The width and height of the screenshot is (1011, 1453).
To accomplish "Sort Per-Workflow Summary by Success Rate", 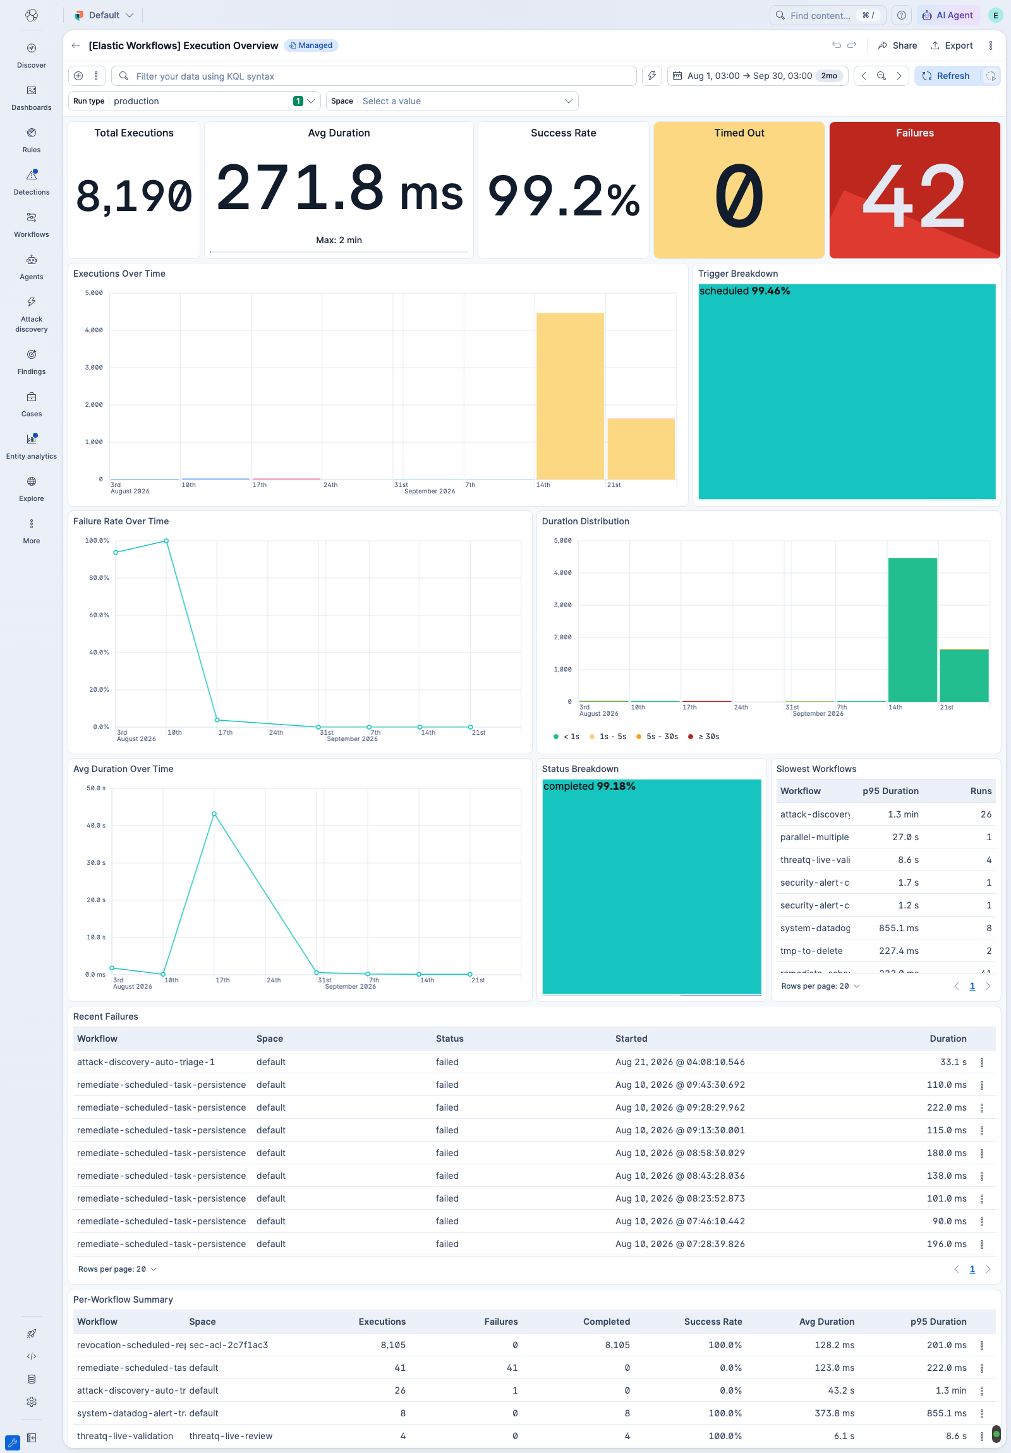I will coord(713,1322).
